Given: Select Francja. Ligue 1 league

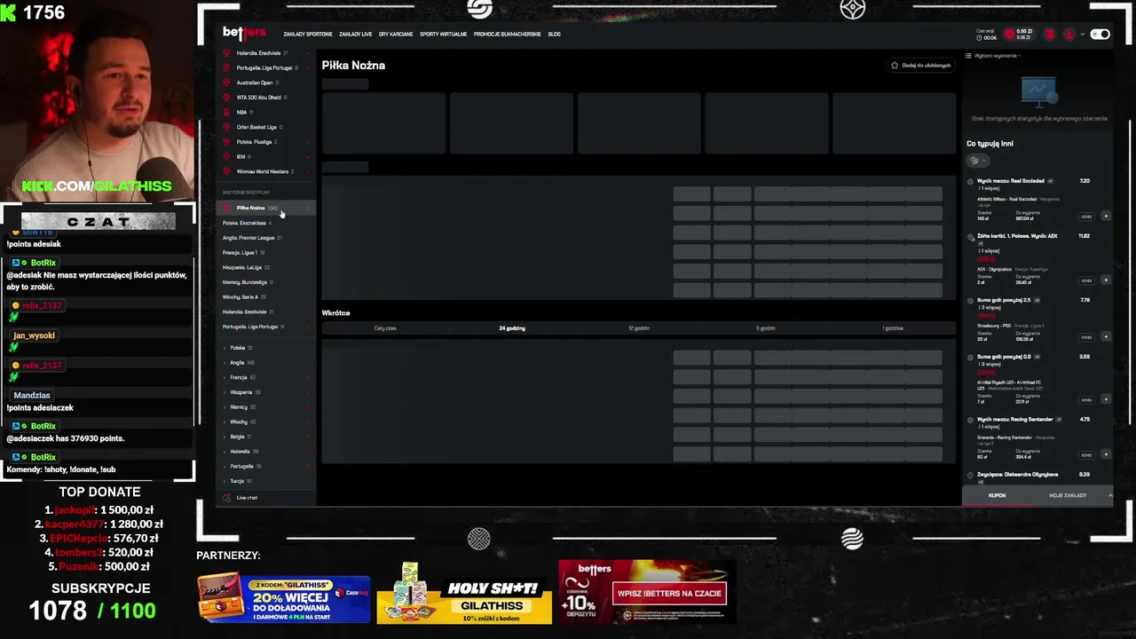Looking at the screenshot, I should coord(241,252).
